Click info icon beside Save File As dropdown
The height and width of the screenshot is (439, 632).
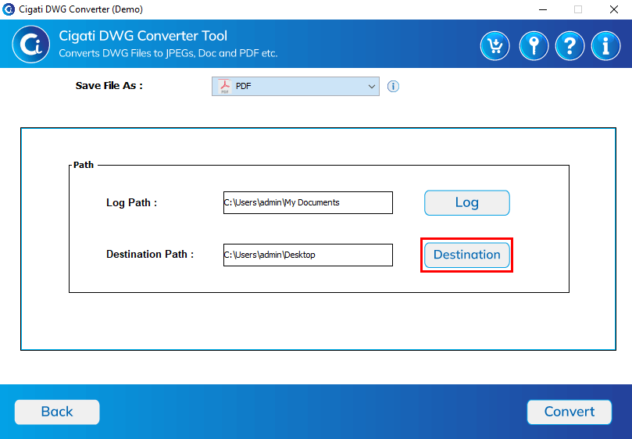pos(393,86)
